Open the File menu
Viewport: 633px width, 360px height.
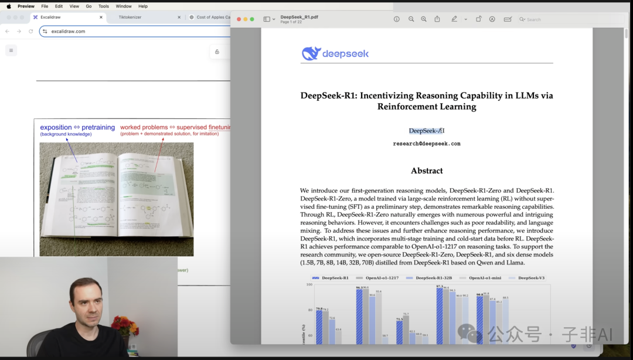pos(45,6)
